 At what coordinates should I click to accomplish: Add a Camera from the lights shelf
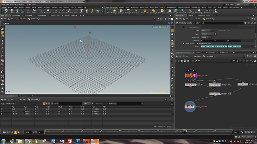108,11
